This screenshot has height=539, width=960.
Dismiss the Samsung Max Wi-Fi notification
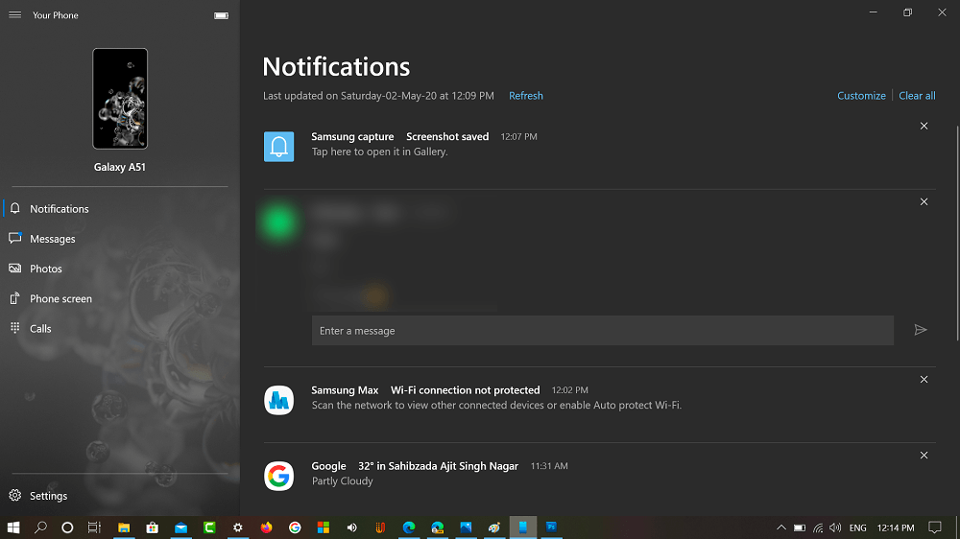(924, 380)
